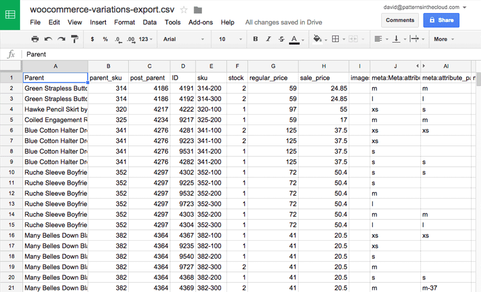This screenshot has height=292, width=481.
Task: Toggle bold formatting
Action: pyautogui.click(x=255, y=39)
